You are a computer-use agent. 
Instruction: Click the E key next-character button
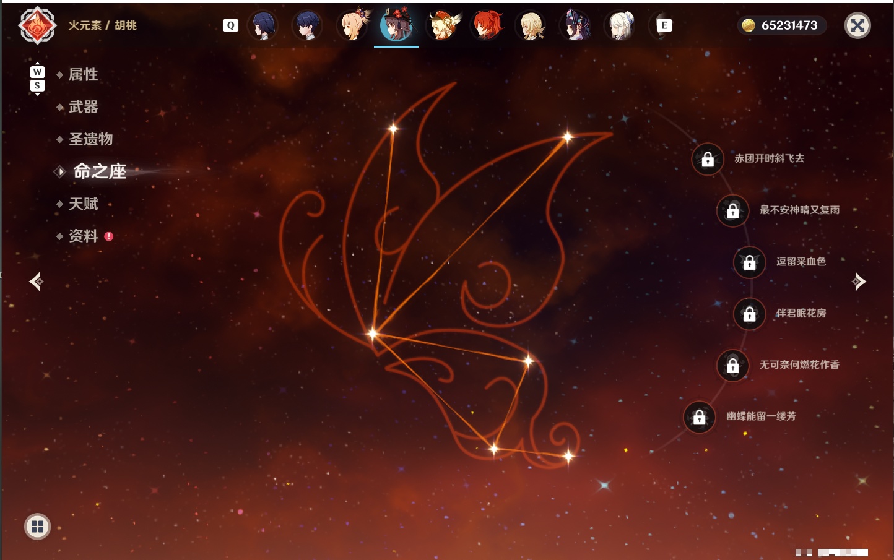[x=664, y=25]
